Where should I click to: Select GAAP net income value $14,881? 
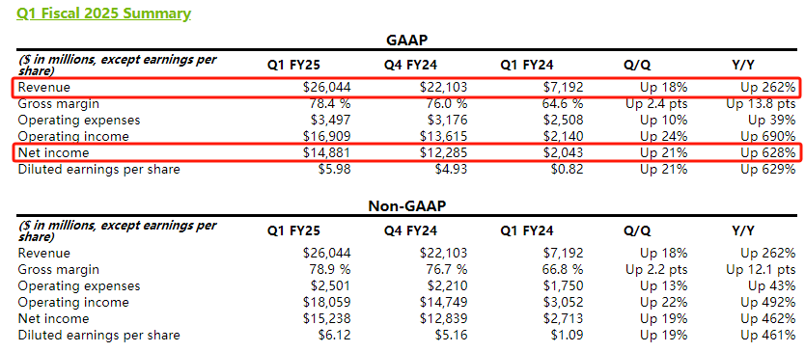click(x=327, y=153)
